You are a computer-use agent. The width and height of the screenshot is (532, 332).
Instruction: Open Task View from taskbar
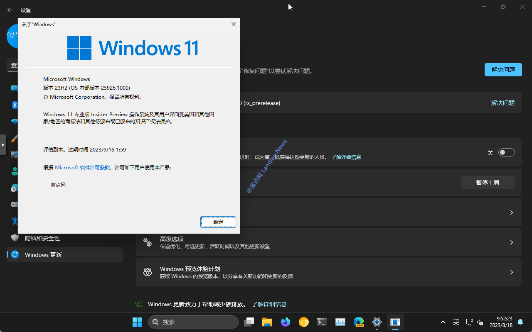(249, 322)
